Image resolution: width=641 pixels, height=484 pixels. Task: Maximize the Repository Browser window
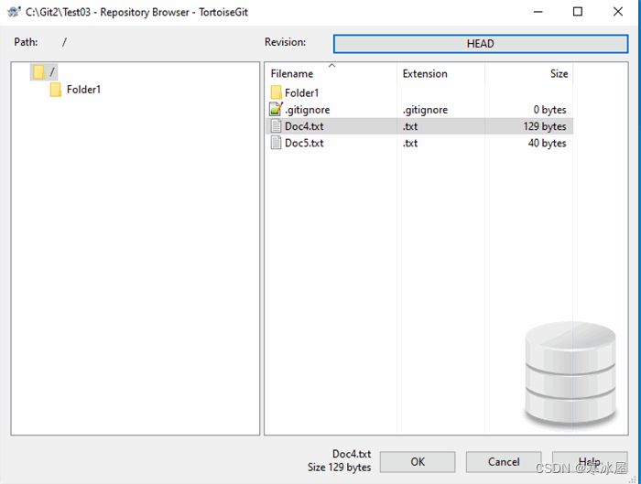578,12
